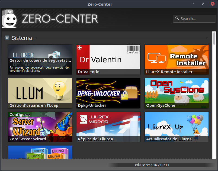This screenshot has height=171, width=218.
Task: Click the Sistema category gear icon
Action: pos(7,38)
